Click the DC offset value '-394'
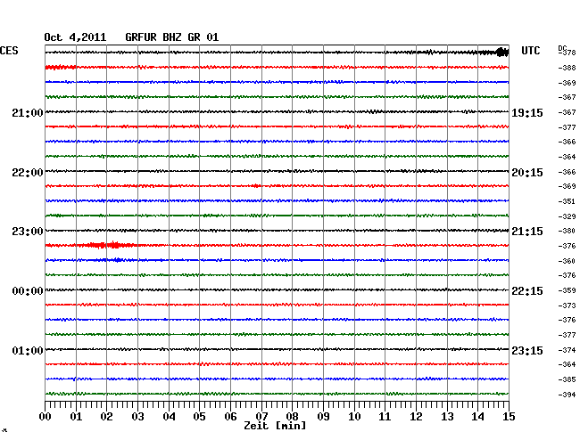The height and width of the screenshot is (440, 580). [567, 395]
